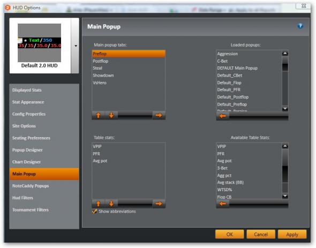
Task: Click left arrow under Loaded popups list
Action: 222,116
